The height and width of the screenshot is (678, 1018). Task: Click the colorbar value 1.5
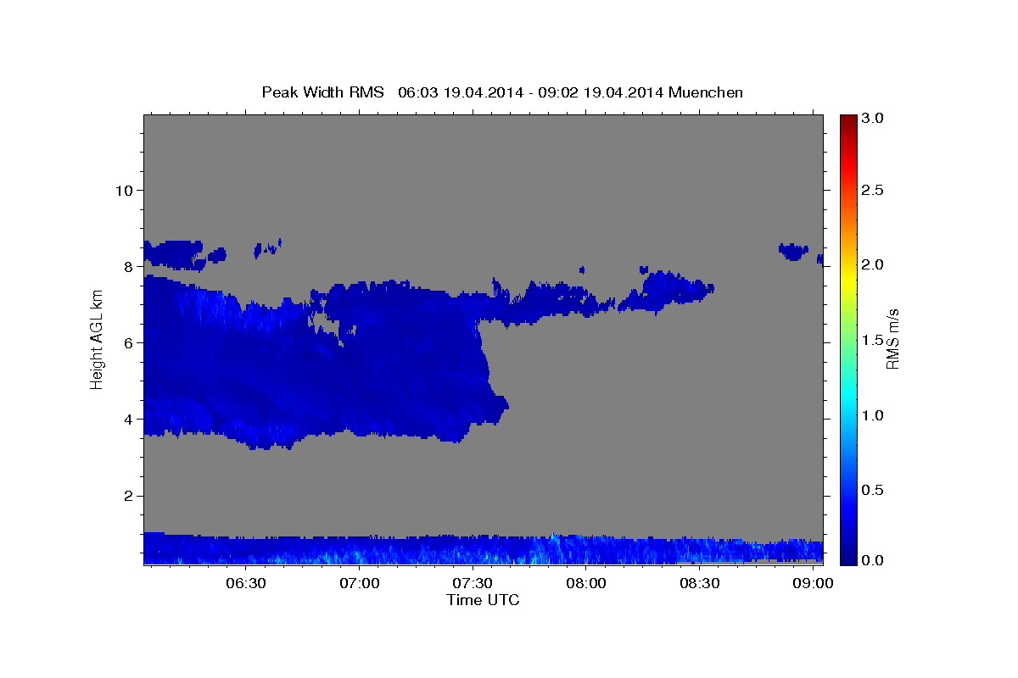(x=875, y=340)
